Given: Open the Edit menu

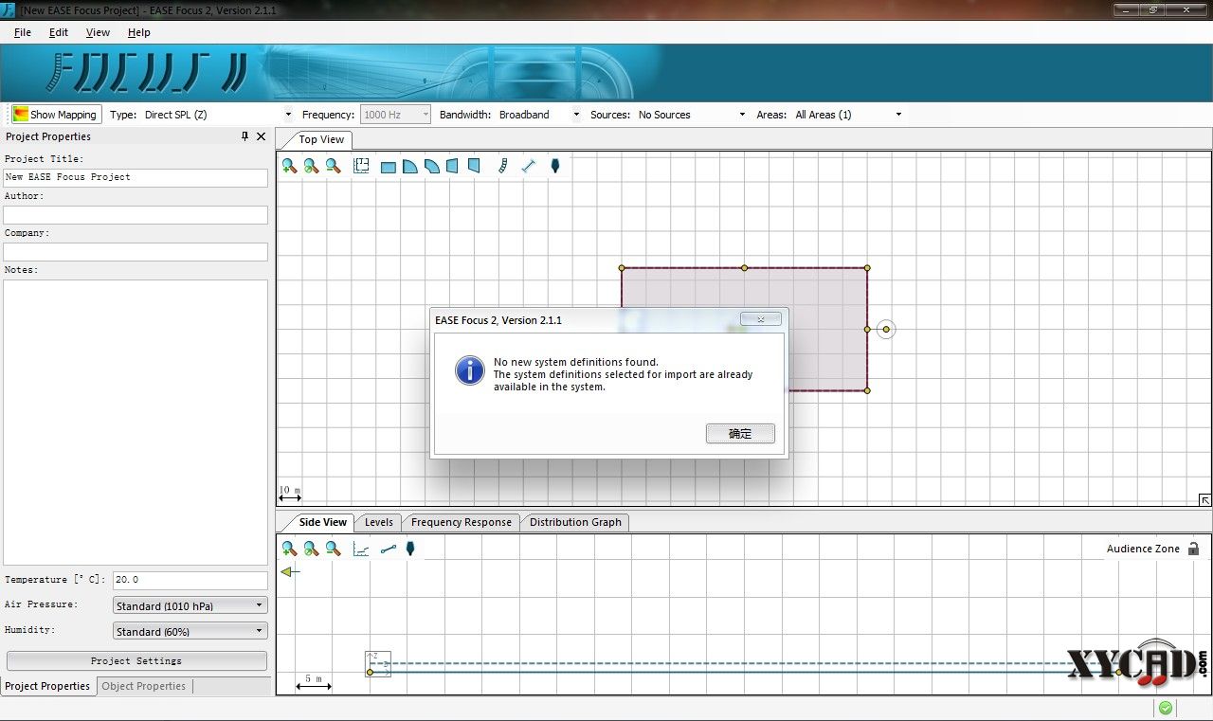Looking at the screenshot, I should point(59,32).
